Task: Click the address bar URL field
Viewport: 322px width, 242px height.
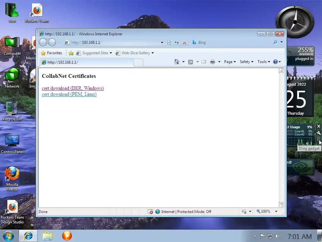Action: pos(112,43)
